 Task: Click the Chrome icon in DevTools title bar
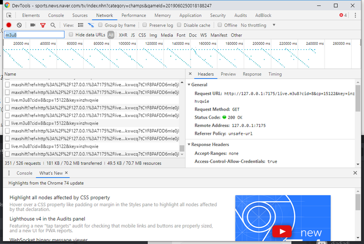pos(7,5)
